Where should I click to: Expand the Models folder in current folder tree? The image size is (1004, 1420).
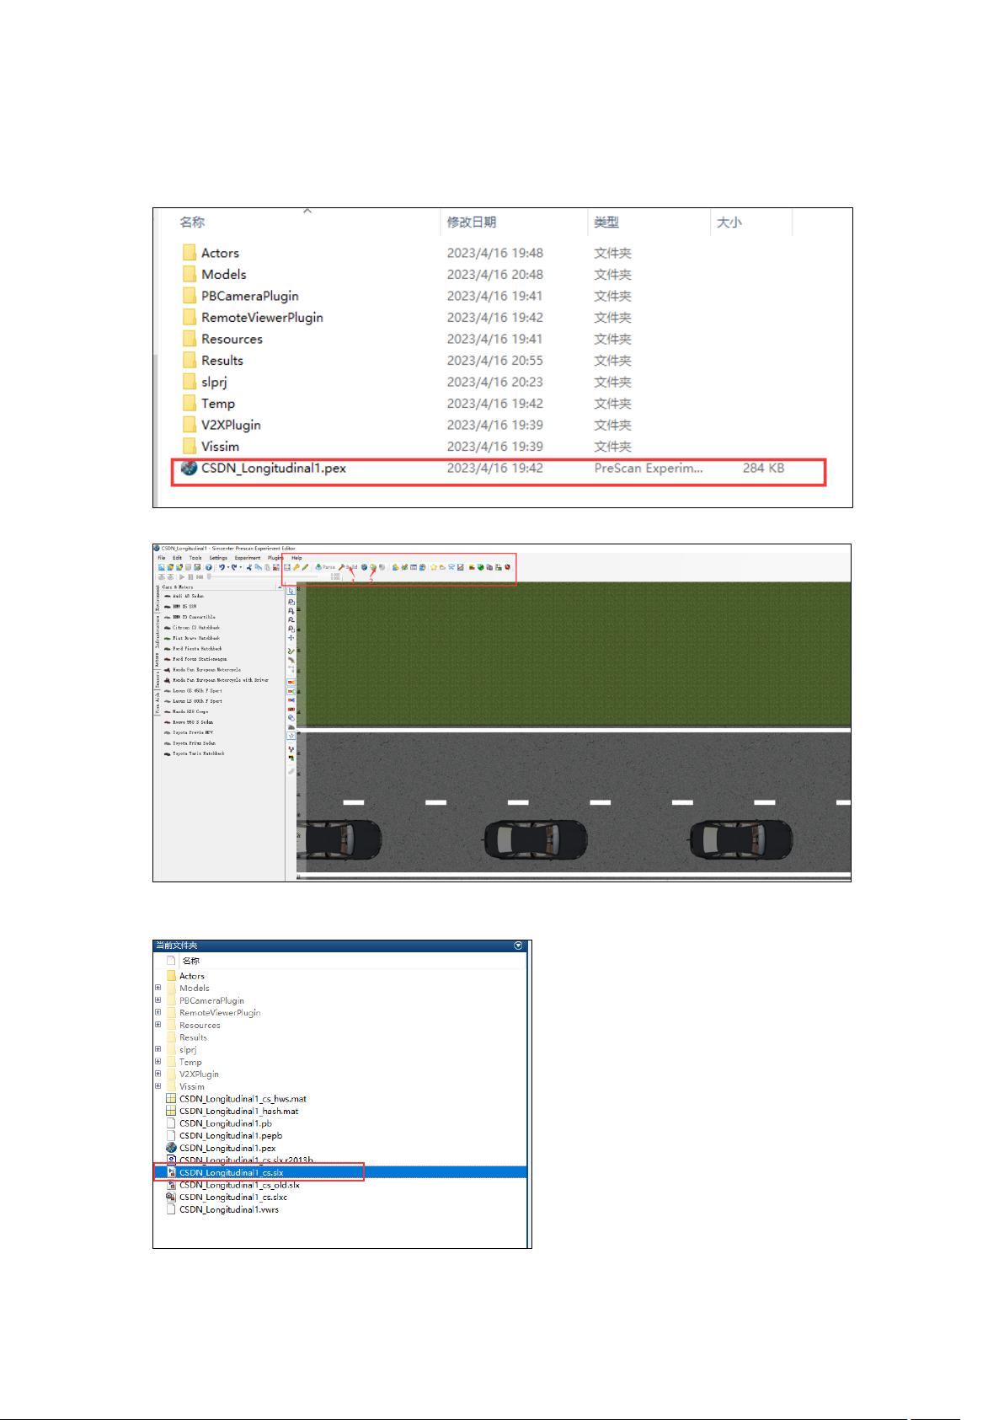coord(158,988)
